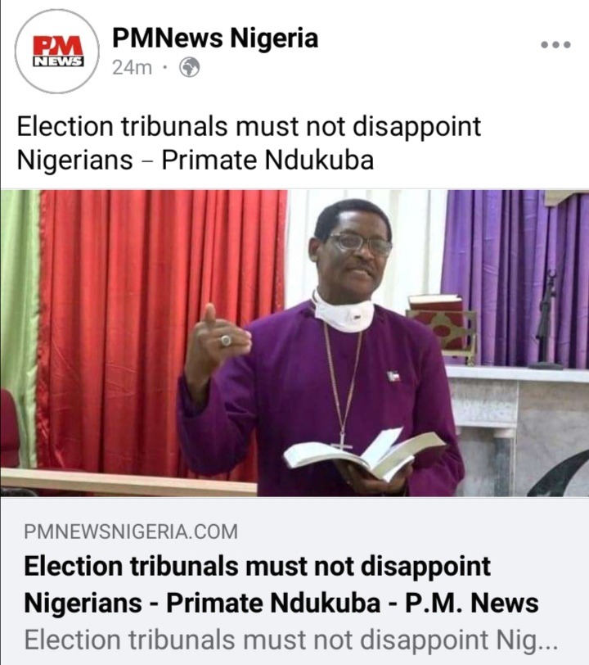Follow the PMNEWSNIGERIA.COM domain link
The width and height of the screenshot is (589, 665).
click(131, 532)
